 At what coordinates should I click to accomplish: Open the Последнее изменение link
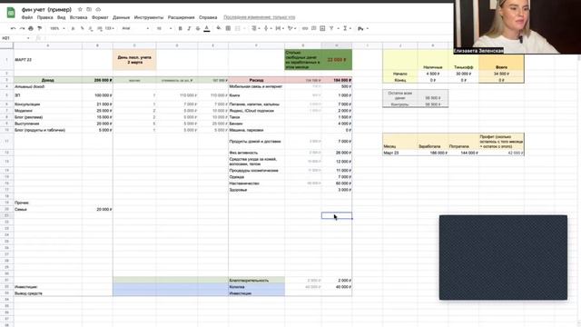point(260,17)
